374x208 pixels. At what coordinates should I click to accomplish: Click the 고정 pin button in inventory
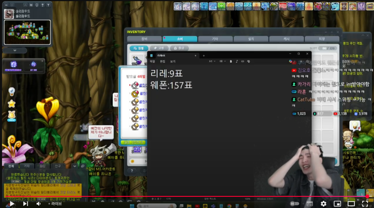tap(159, 48)
